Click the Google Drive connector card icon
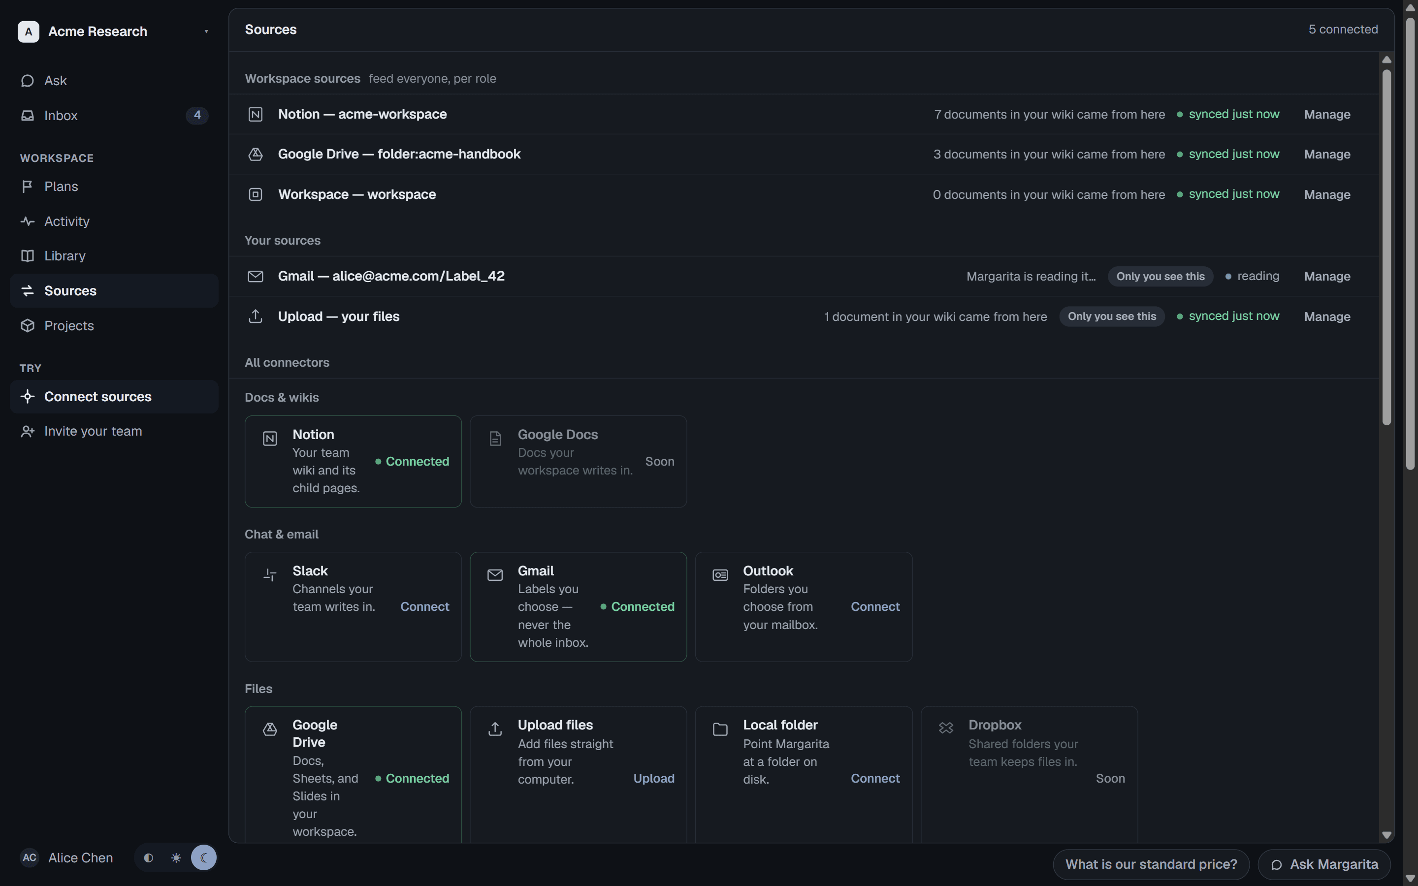The height and width of the screenshot is (886, 1418). (269, 729)
